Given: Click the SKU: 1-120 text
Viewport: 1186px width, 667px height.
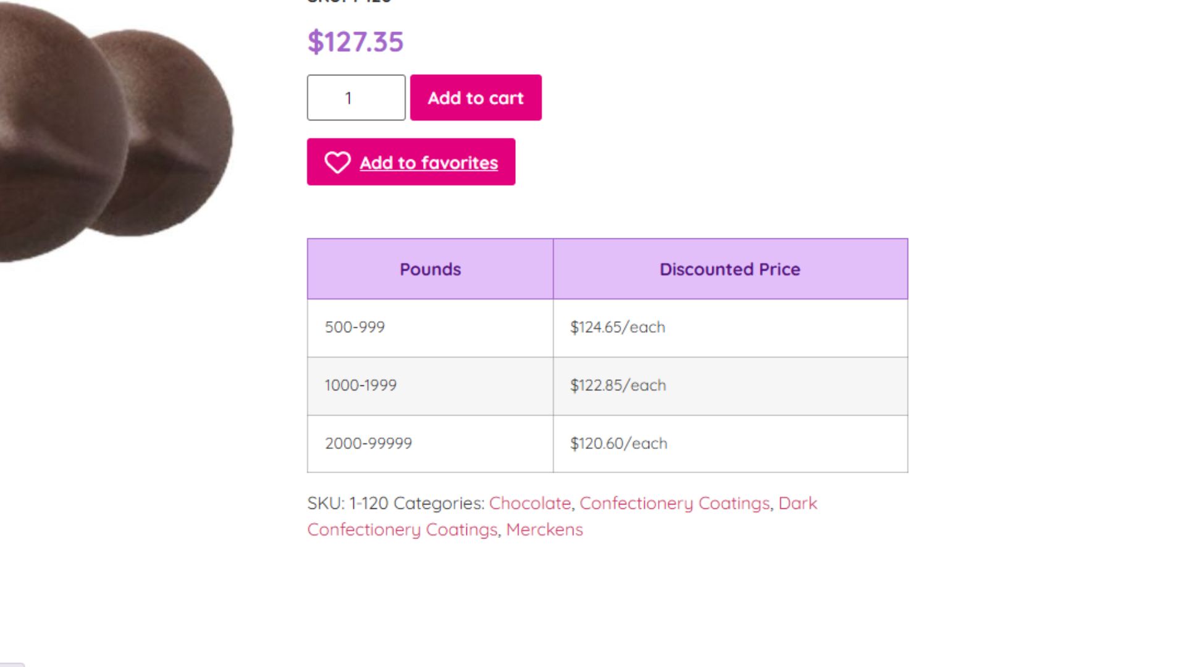Looking at the screenshot, I should 348,503.
